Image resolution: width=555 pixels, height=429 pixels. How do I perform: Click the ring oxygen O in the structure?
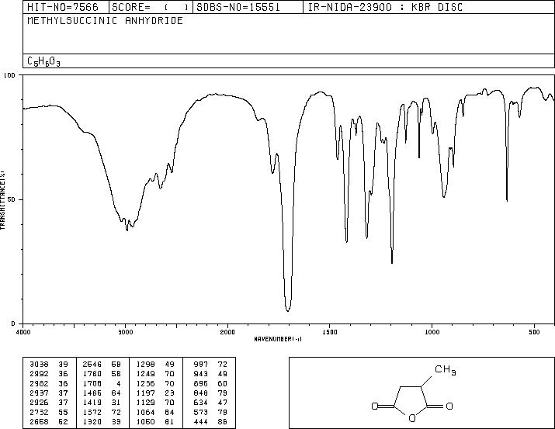[x=412, y=418]
